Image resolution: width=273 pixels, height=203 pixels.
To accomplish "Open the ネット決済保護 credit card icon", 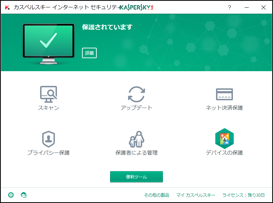I will click(224, 94).
